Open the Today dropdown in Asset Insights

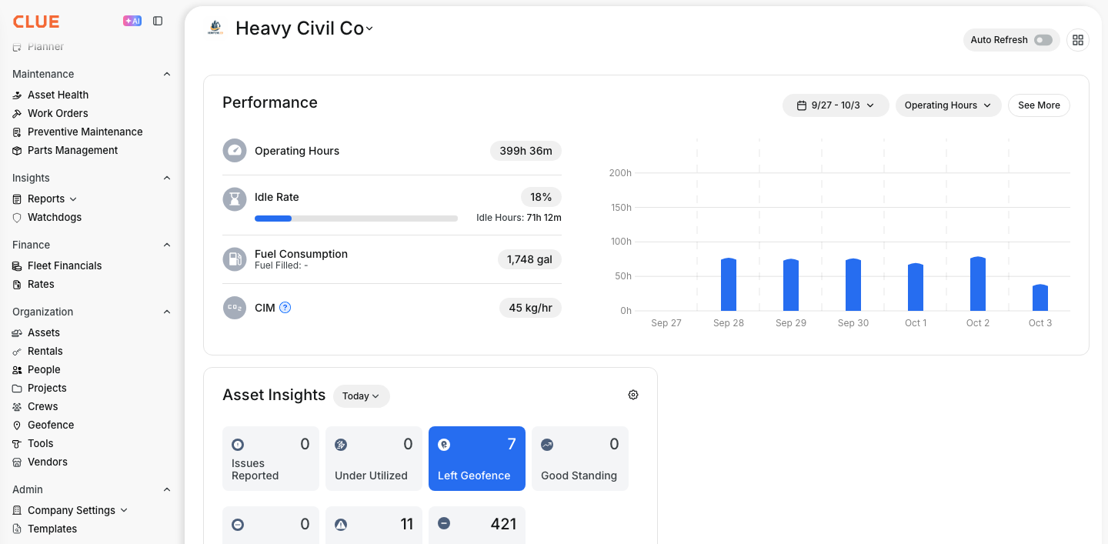[362, 396]
